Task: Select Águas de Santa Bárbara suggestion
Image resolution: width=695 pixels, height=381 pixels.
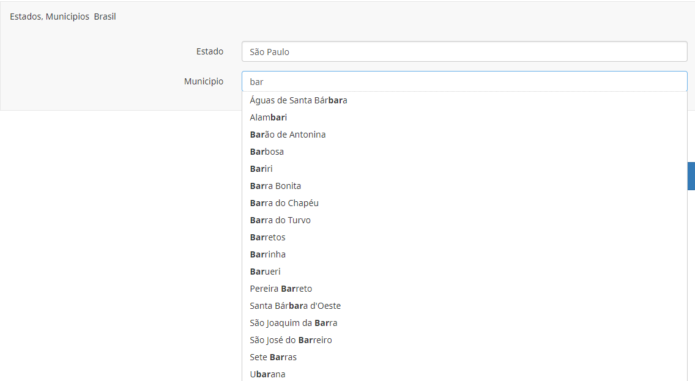Action: [299, 100]
